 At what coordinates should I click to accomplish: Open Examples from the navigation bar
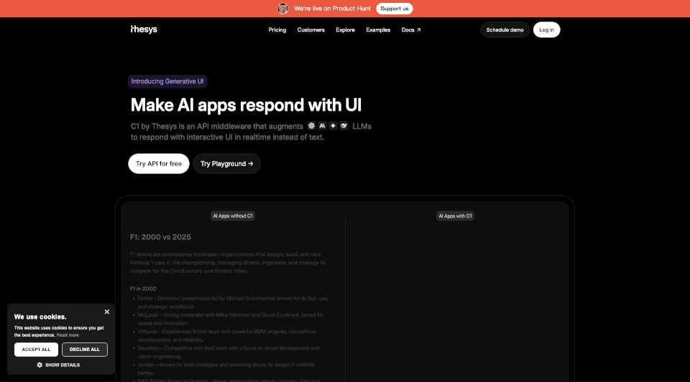378,29
